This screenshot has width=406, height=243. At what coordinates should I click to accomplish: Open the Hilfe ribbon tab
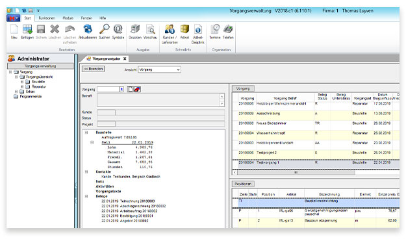pos(103,18)
